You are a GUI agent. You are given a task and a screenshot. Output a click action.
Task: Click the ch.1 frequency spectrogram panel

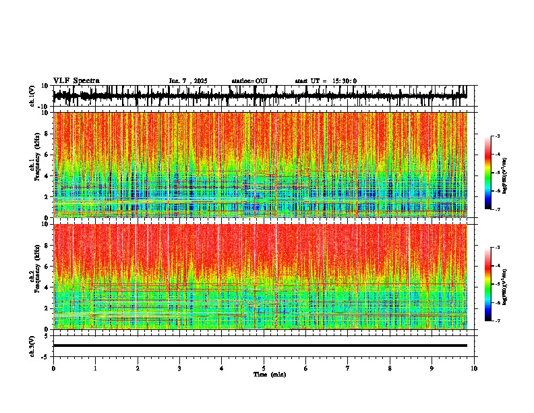tap(260, 165)
